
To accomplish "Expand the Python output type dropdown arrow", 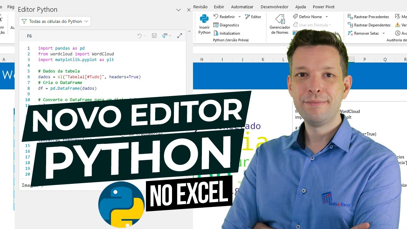I will (170, 36).
